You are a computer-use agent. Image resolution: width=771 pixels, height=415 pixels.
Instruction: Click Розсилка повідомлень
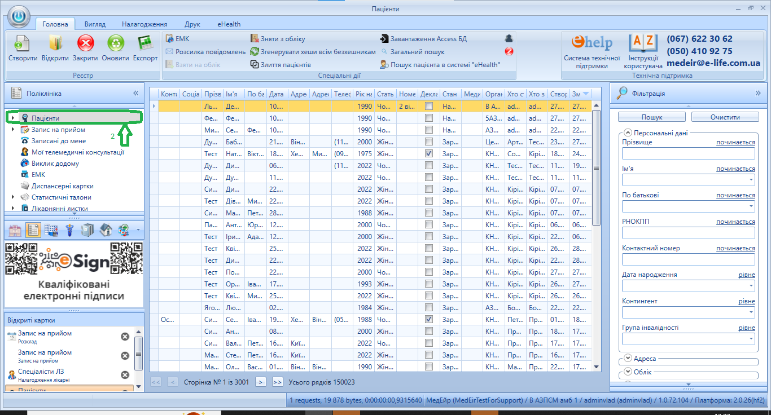coord(205,52)
